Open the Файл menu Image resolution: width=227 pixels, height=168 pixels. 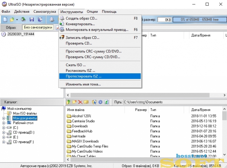click(6, 12)
